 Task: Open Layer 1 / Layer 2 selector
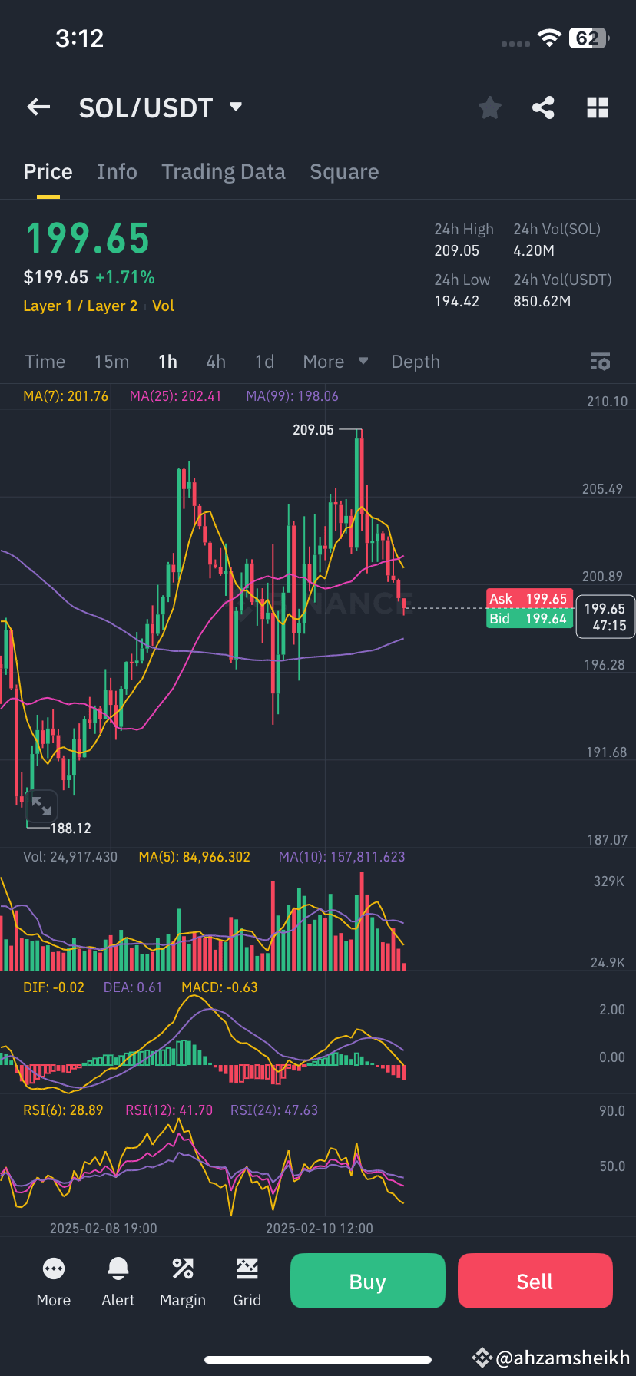(x=80, y=304)
